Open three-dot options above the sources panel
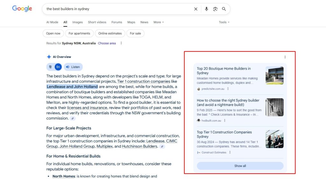The height and width of the screenshot is (179, 326). pyautogui.click(x=285, y=57)
